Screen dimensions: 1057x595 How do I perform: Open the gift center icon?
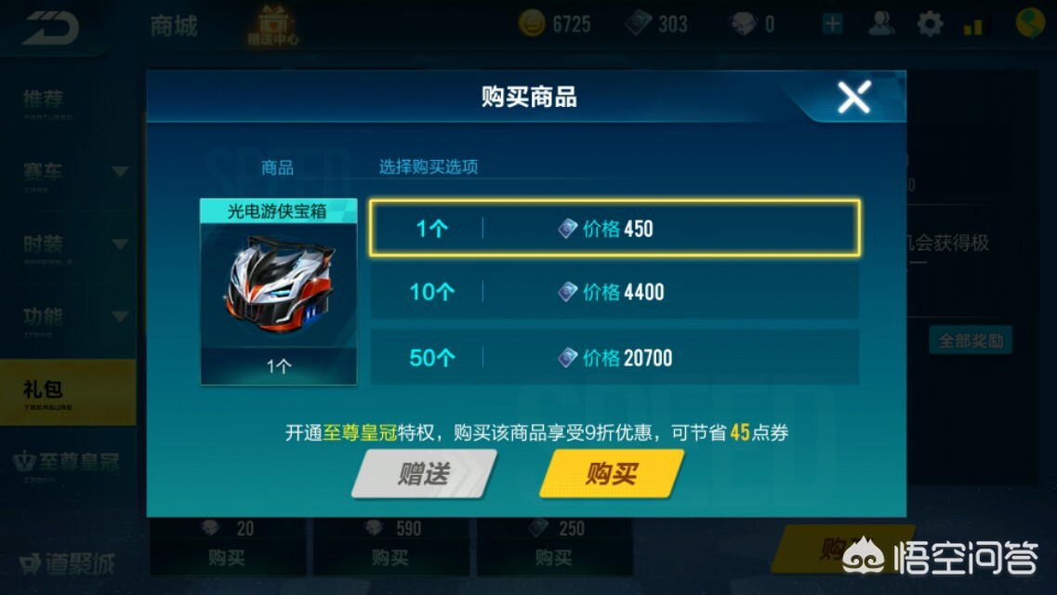tap(273, 25)
